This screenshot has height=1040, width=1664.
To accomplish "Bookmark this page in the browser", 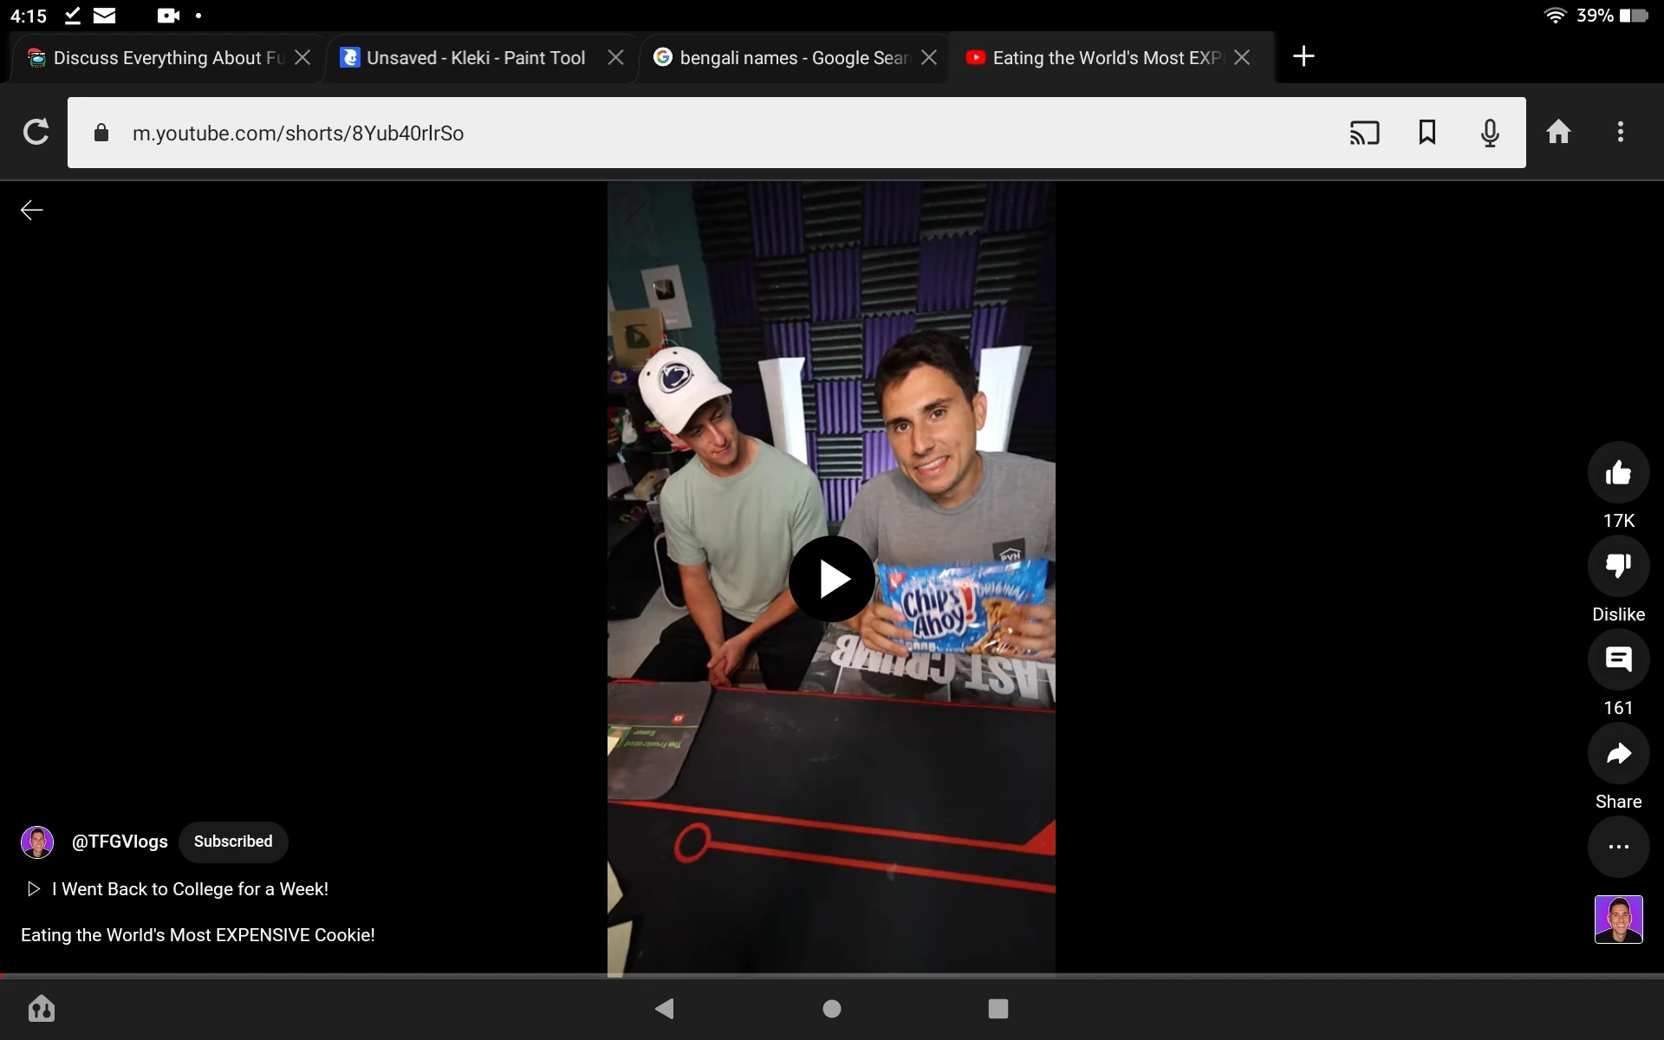I will pyautogui.click(x=1427, y=133).
